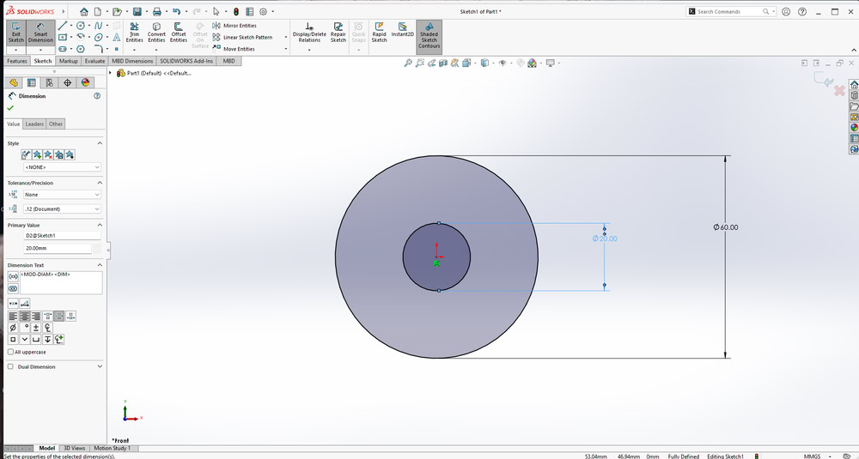Image resolution: width=859 pixels, height=459 pixels.
Task: Open the Style <NONE> dropdown
Action: pyautogui.click(x=62, y=166)
